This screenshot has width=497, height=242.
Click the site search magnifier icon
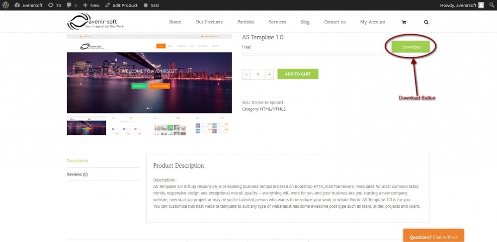[426, 22]
